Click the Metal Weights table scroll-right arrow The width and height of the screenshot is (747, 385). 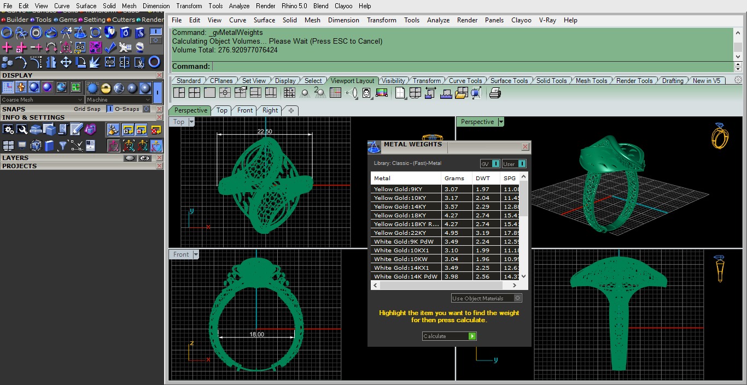tap(515, 285)
